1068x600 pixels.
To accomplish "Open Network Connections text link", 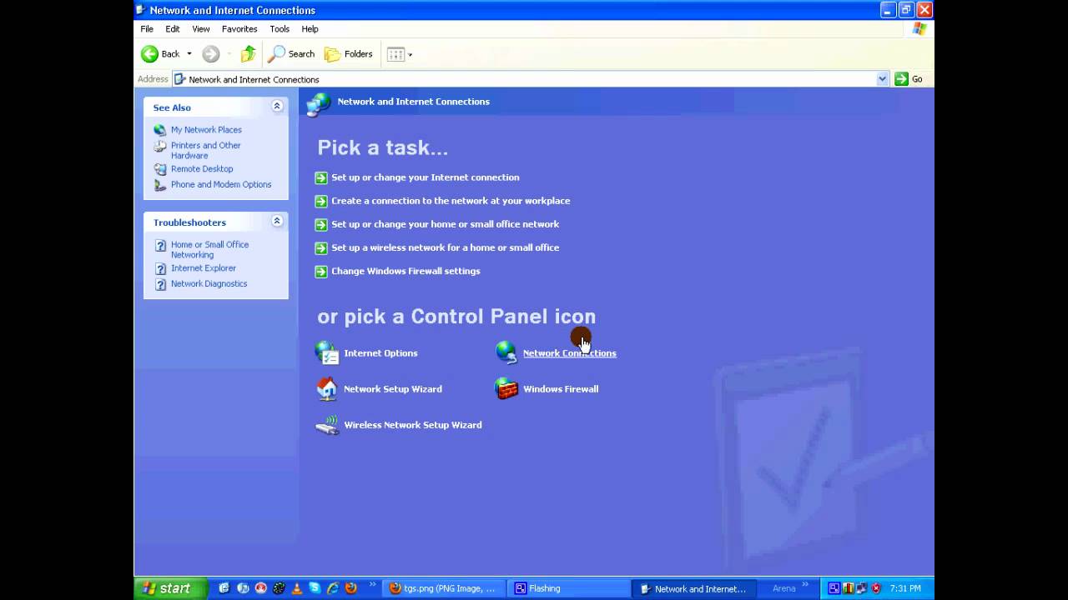I will (569, 353).
